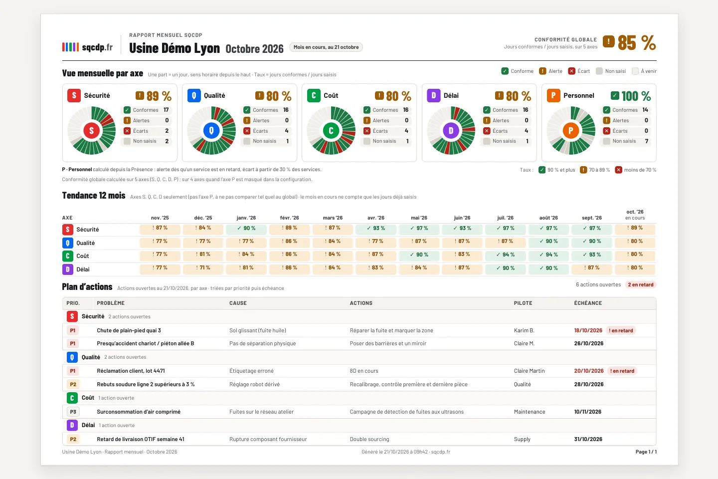
Task: Click the Sécurité donut chart
Action: click(91, 131)
